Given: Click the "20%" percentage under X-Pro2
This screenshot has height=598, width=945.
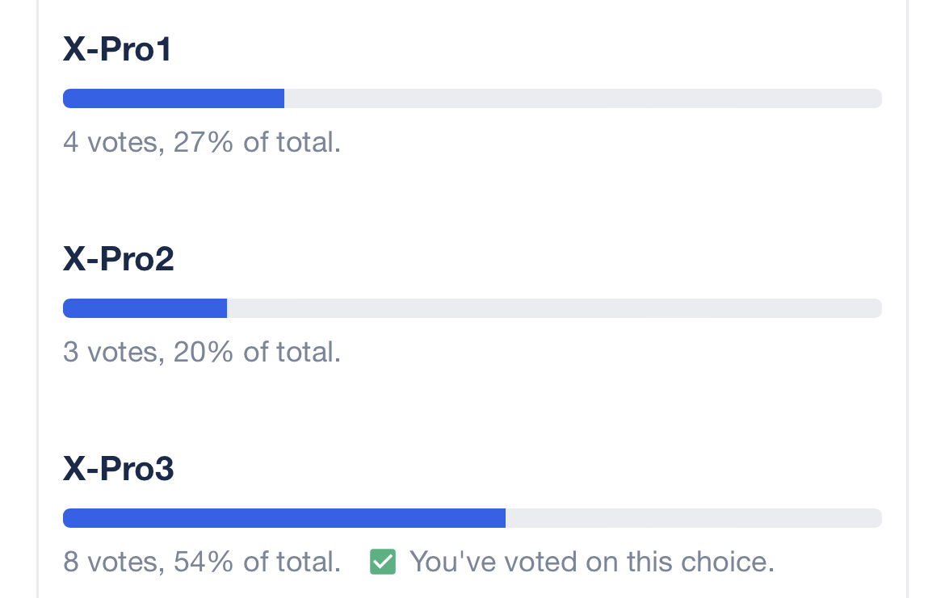Looking at the screenshot, I should 204,353.
